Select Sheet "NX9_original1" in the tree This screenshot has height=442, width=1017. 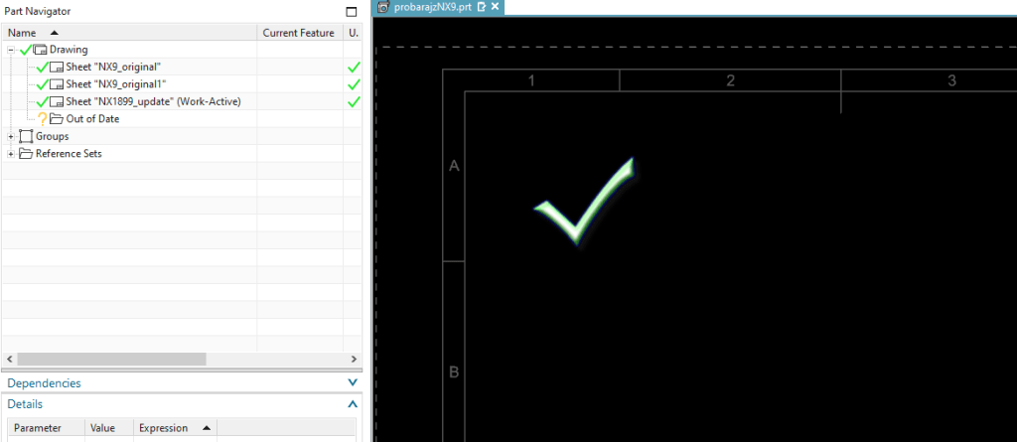click(116, 84)
